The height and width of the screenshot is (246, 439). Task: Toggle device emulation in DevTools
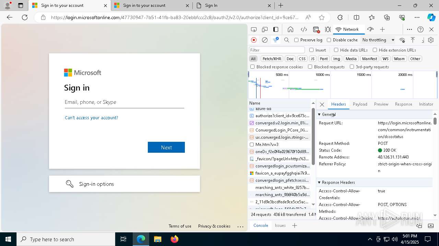(x=265, y=29)
